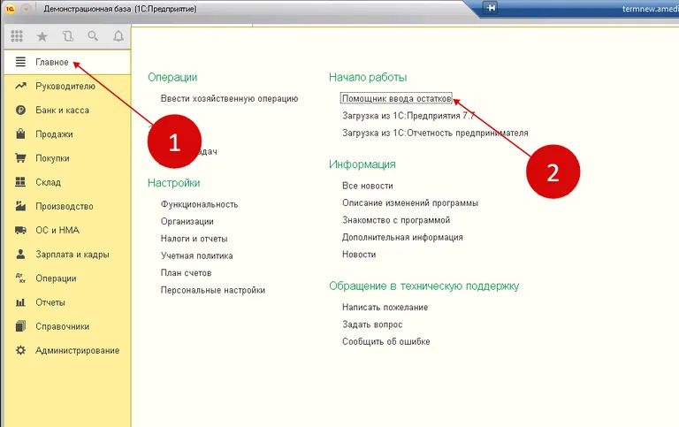Open Загрузка из 1С:Предприятия 7.7
The image size is (679, 427).
(408, 116)
